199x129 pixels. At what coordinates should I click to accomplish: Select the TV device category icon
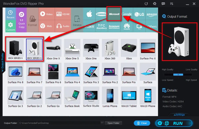(139, 26)
